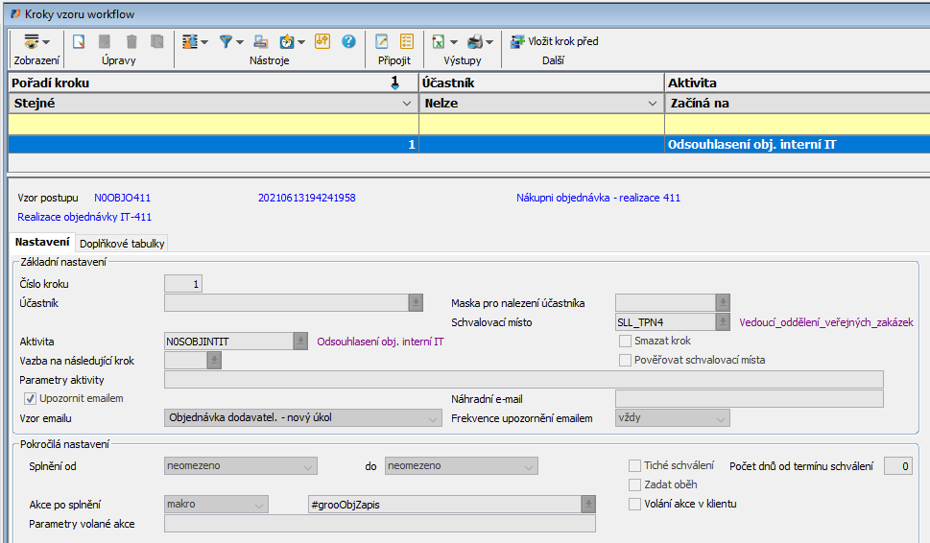Viewport: 930px width, 543px height.
Task: Click the filter funnel icon
Action: pos(226,41)
